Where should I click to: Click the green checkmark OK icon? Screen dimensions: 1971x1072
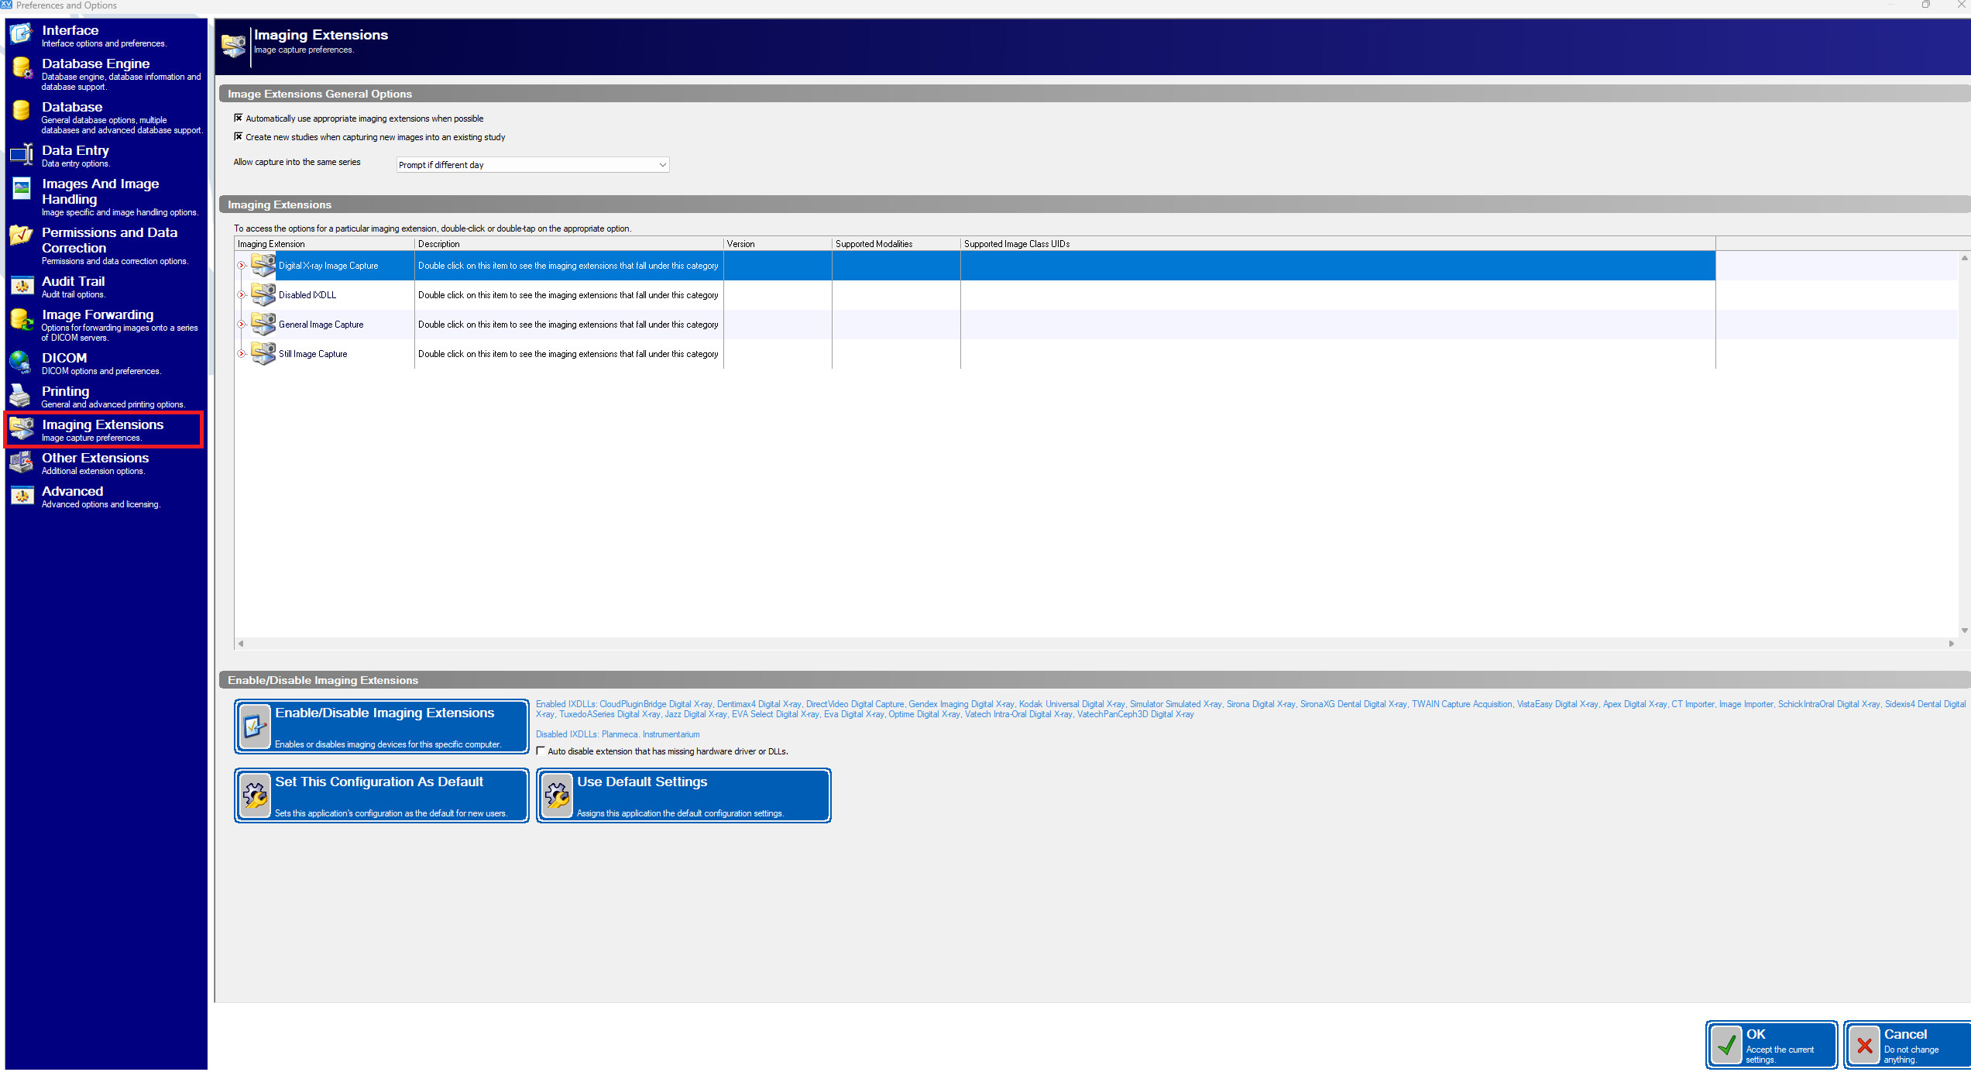click(x=1726, y=1046)
